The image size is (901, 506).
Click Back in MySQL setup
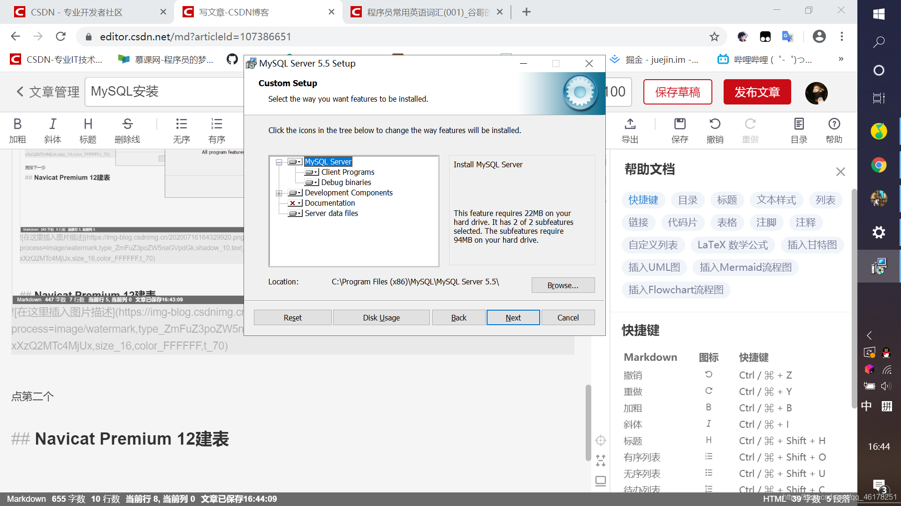(x=458, y=318)
